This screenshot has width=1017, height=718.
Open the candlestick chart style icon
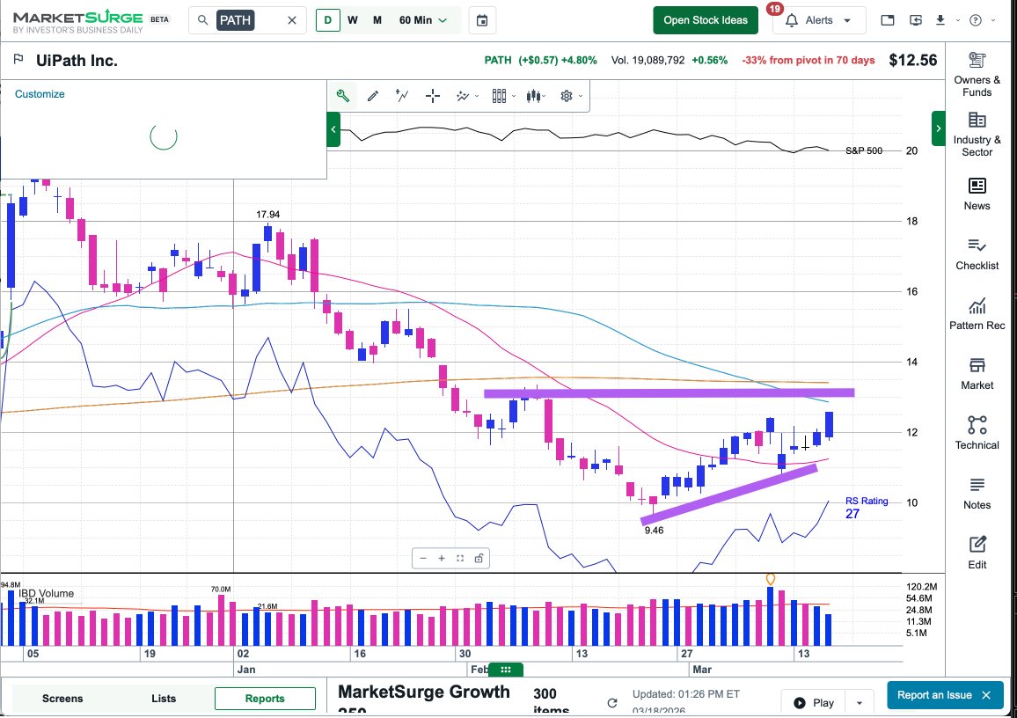pos(533,96)
